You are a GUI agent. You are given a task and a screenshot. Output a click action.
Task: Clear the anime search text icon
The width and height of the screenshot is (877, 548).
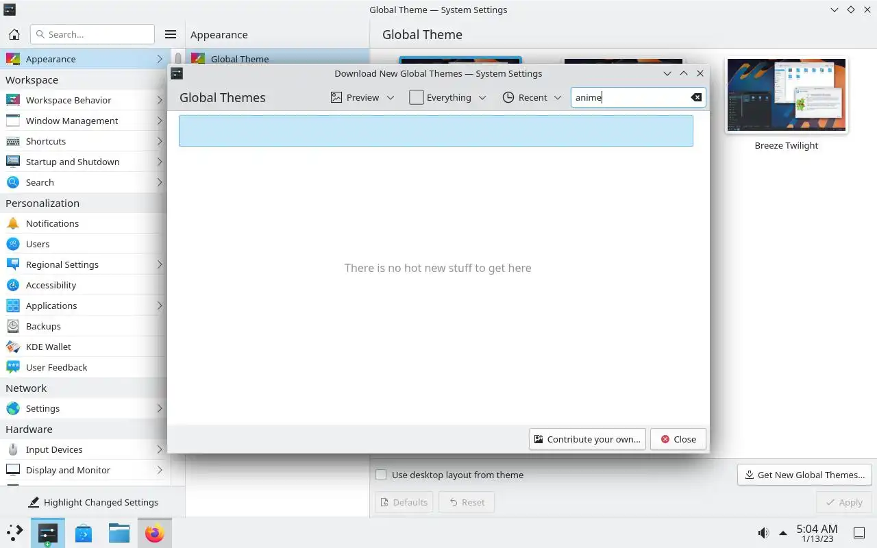click(696, 97)
